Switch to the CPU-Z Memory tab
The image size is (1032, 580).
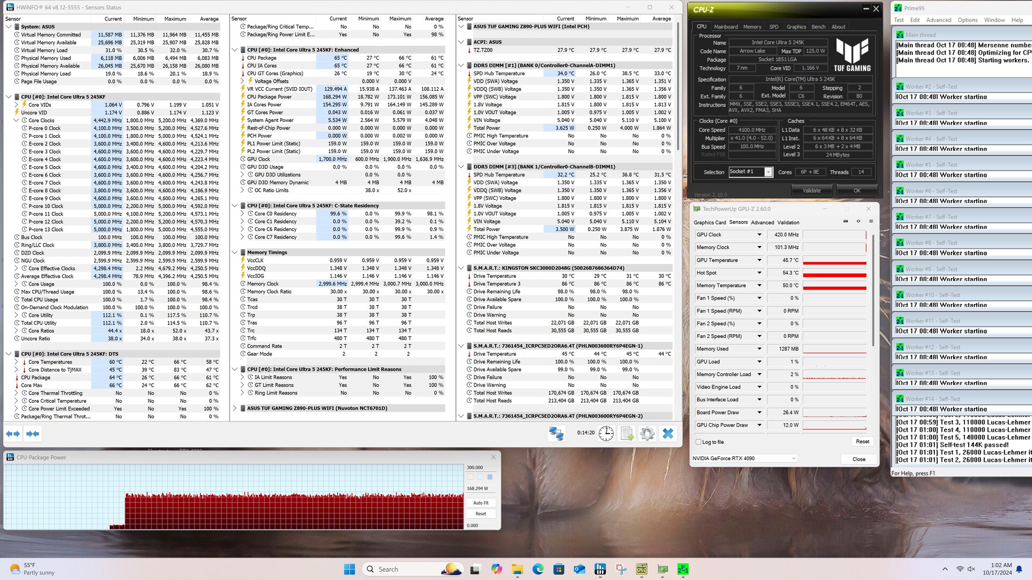point(752,27)
